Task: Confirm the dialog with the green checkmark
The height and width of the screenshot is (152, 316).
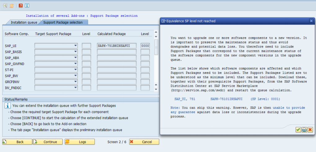Action: [298, 130]
